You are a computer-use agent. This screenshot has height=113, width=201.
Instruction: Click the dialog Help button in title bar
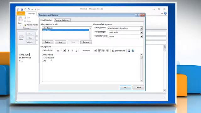(138, 15)
